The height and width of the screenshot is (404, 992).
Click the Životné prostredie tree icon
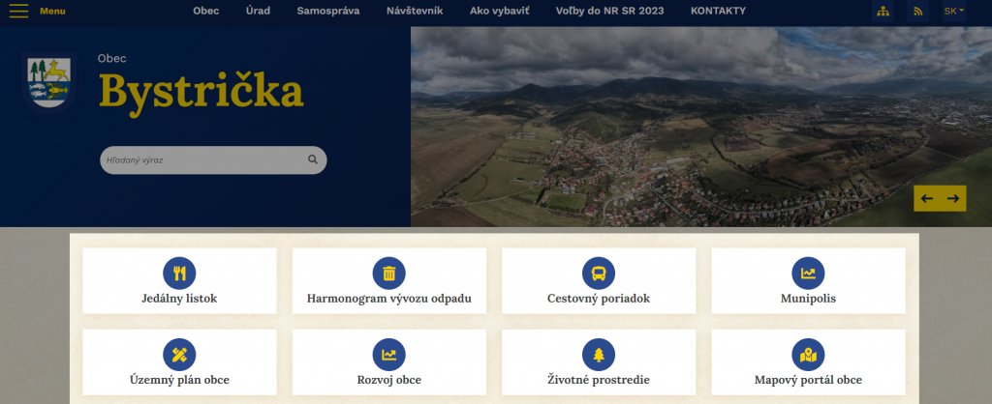[599, 355]
